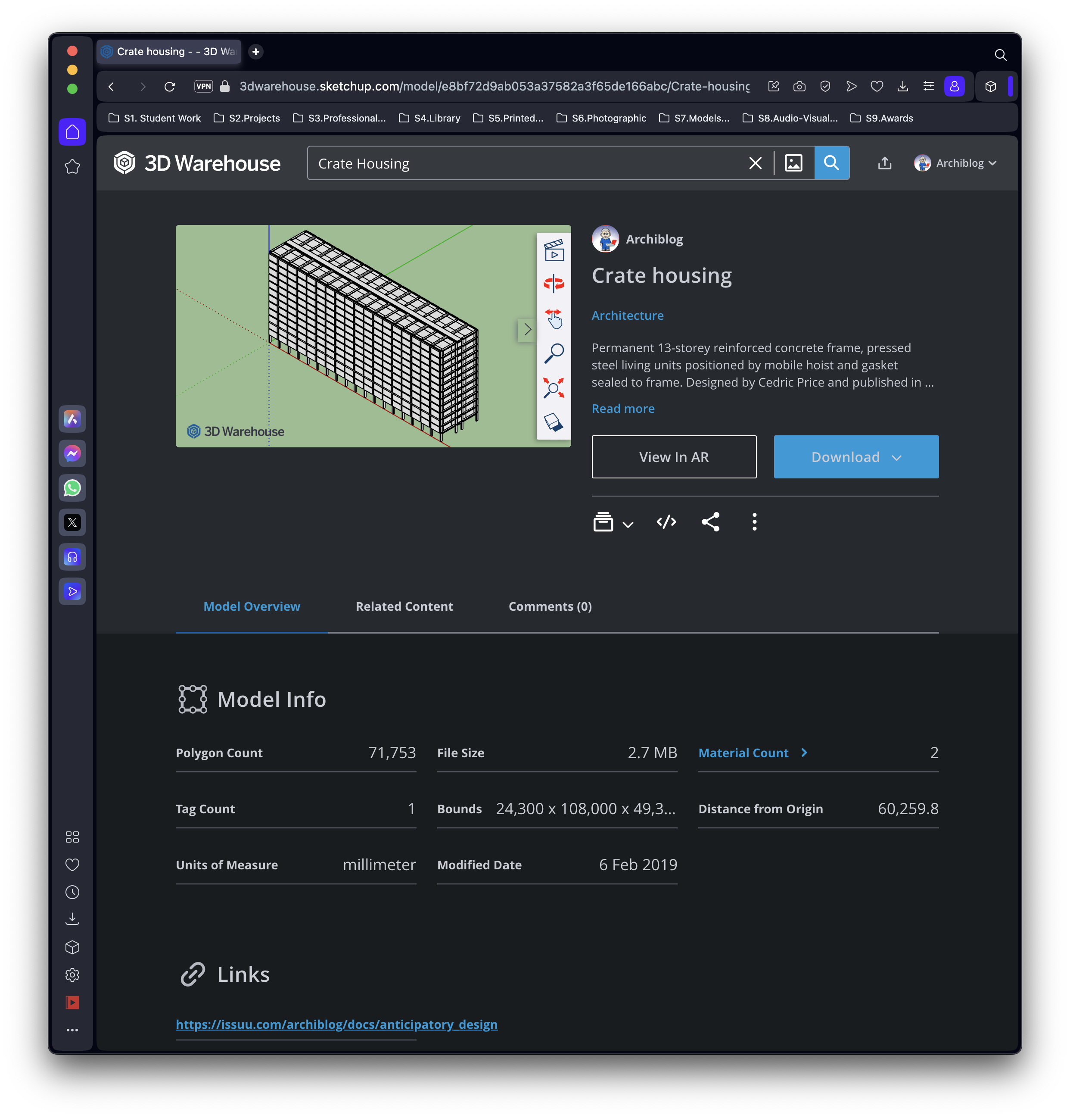The width and height of the screenshot is (1070, 1118).
Task: Open WhatsApp in the sidebar
Action: [72, 488]
